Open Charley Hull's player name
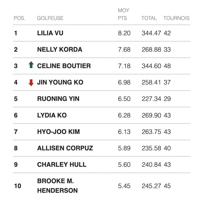This screenshot has height=205, width=203. pyautogui.click(x=62, y=165)
